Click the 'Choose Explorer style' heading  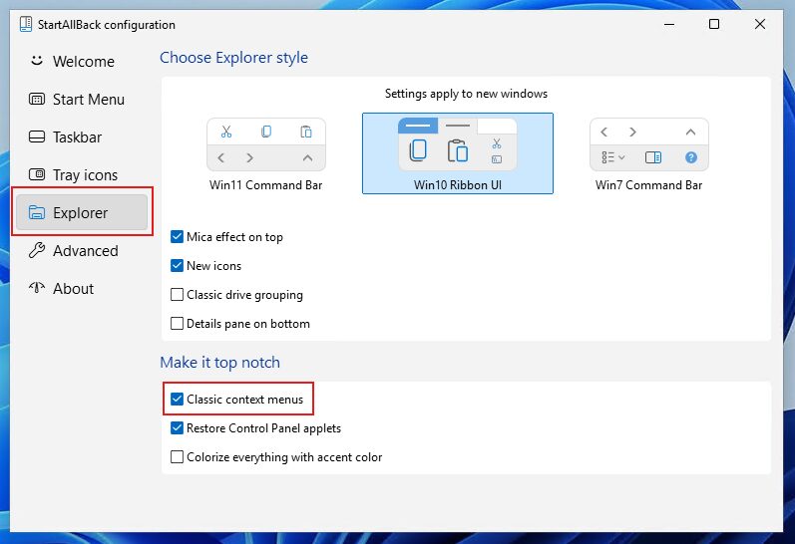coord(233,58)
